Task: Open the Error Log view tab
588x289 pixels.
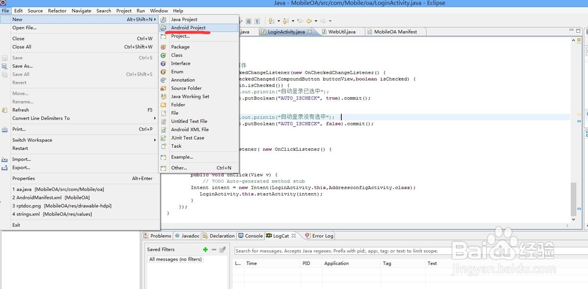Action: point(319,235)
